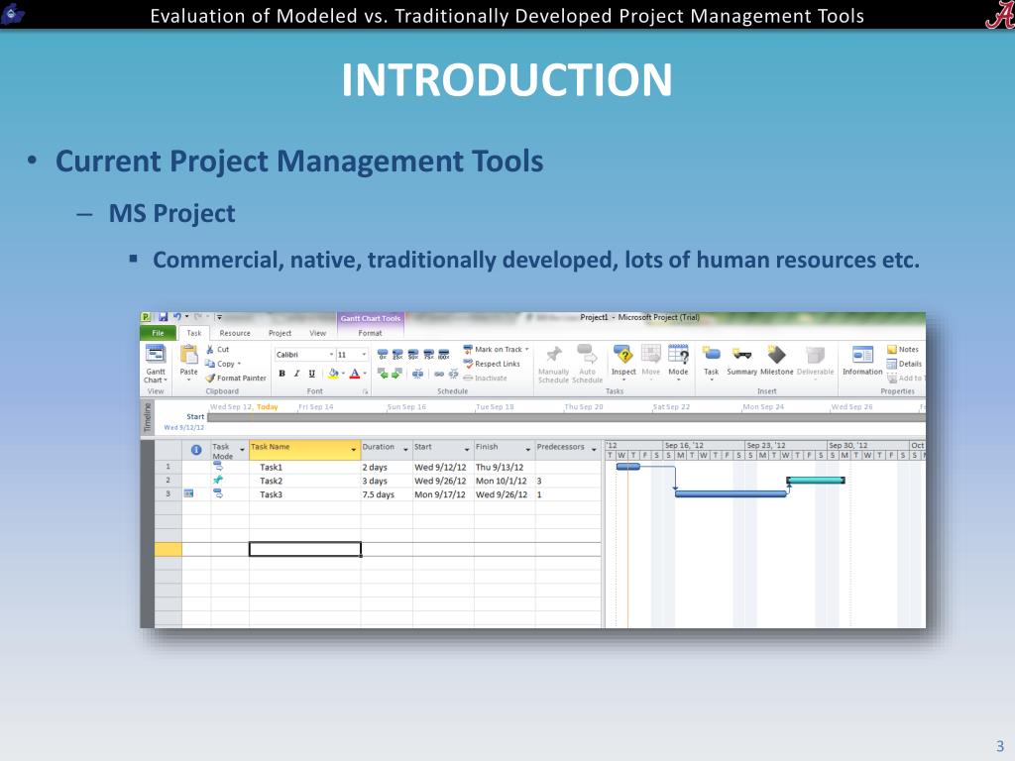The height and width of the screenshot is (761, 1015).
Task: Click the Mode icon in Tasks group
Action: click(x=678, y=354)
